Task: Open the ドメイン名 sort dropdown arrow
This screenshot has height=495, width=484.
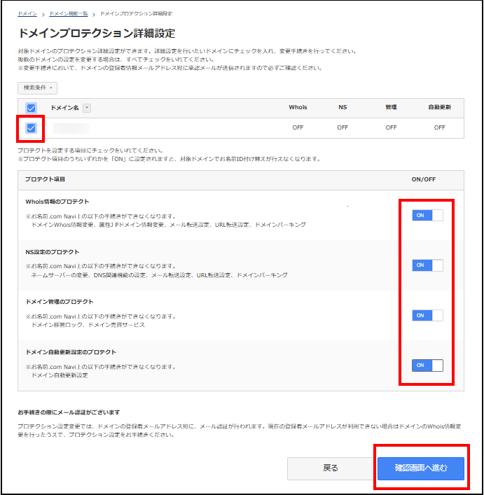Action: tap(87, 108)
